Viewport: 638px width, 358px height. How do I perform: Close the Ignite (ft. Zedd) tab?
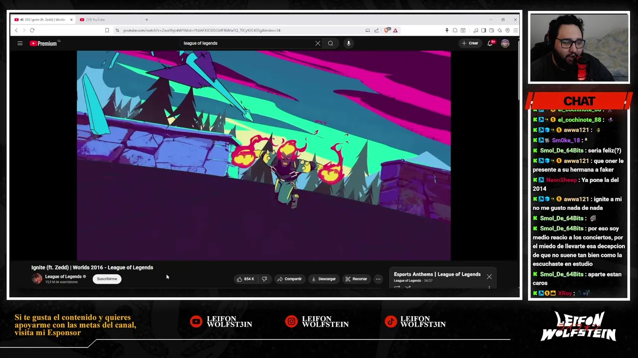71,19
